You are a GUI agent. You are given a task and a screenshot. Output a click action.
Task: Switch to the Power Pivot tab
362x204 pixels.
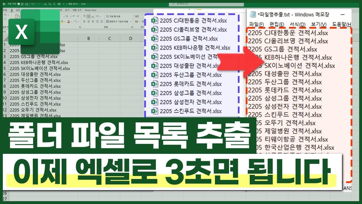90,10
